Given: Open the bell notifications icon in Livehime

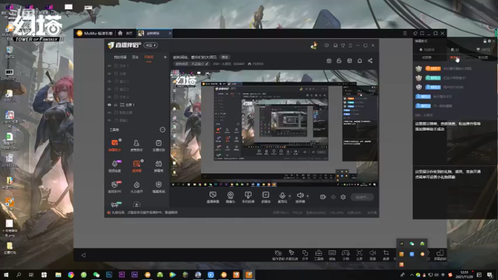Looking at the screenshot, I should point(360,60).
